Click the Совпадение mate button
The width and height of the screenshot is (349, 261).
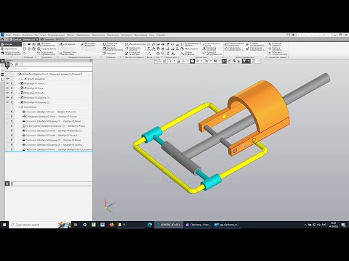click(x=68, y=44)
